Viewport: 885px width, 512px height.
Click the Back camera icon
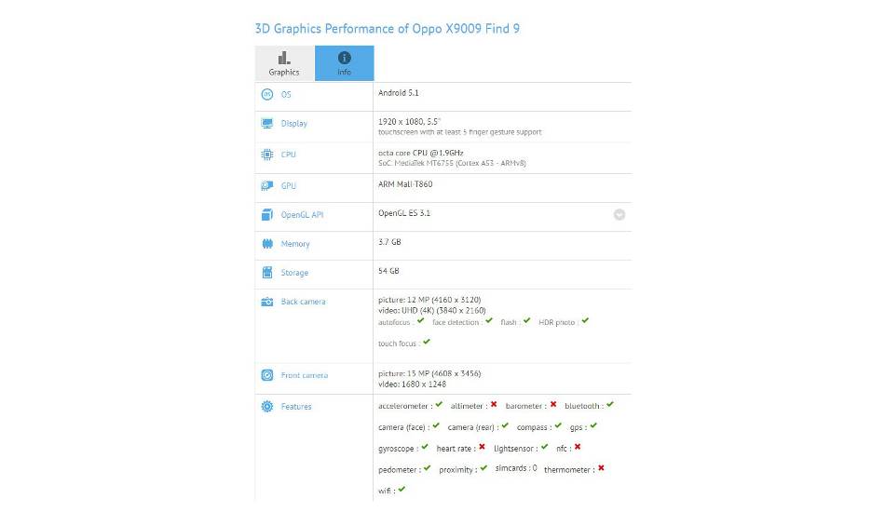click(x=267, y=302)
